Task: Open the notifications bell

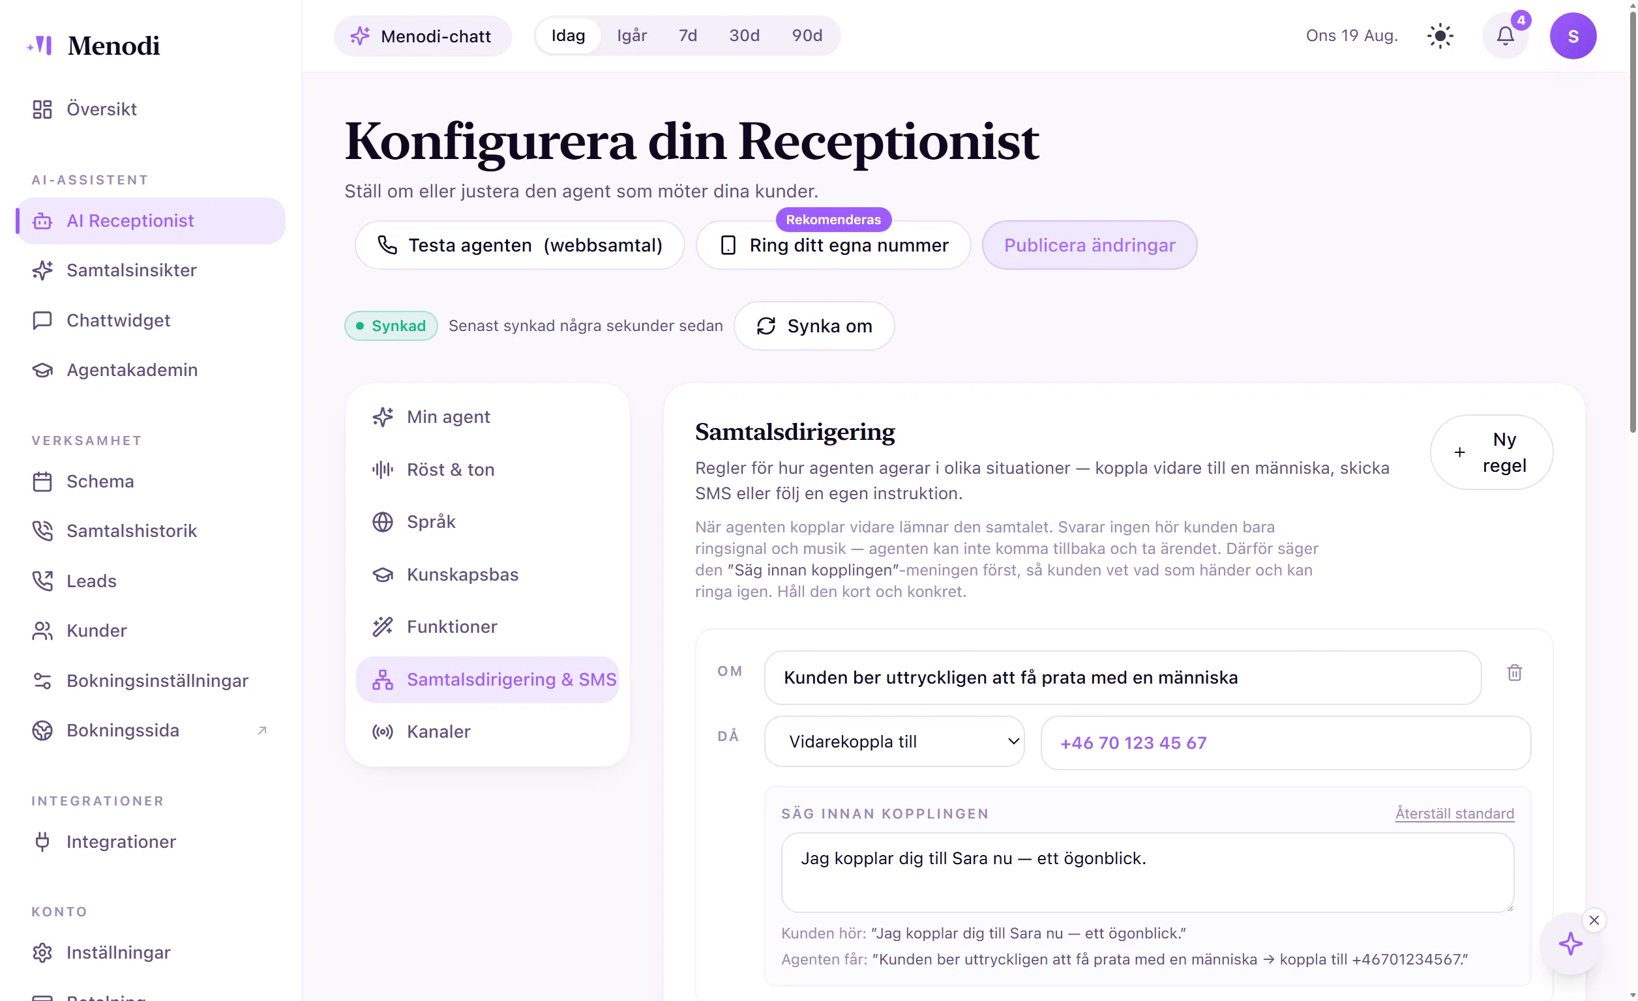Action: [1505, 36]
